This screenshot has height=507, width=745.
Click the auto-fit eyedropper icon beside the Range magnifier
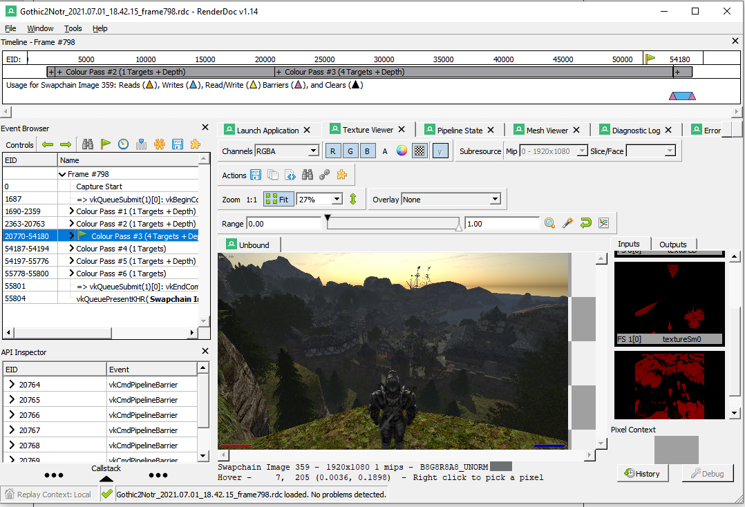coord(567,222)
